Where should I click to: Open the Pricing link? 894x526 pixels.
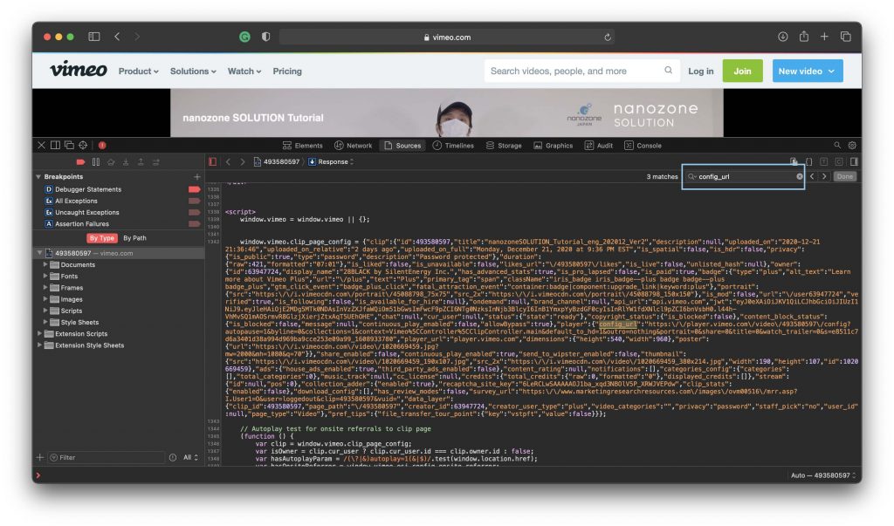287,72
